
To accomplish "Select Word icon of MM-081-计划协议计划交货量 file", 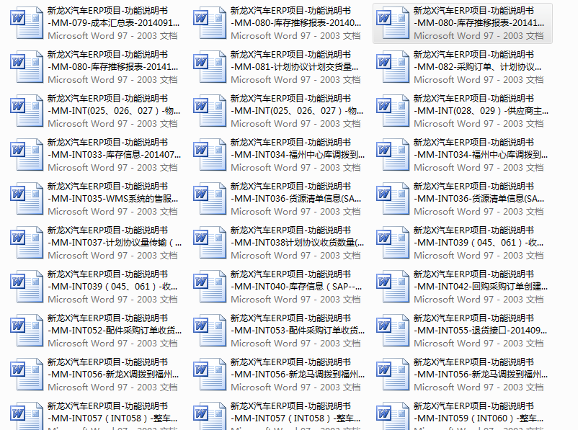I will tap(210, 67).
